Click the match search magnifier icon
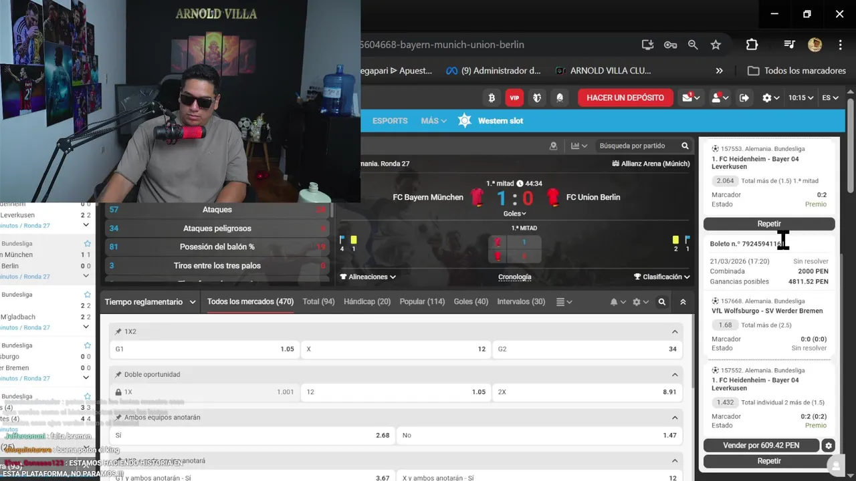 click(685, 146)
